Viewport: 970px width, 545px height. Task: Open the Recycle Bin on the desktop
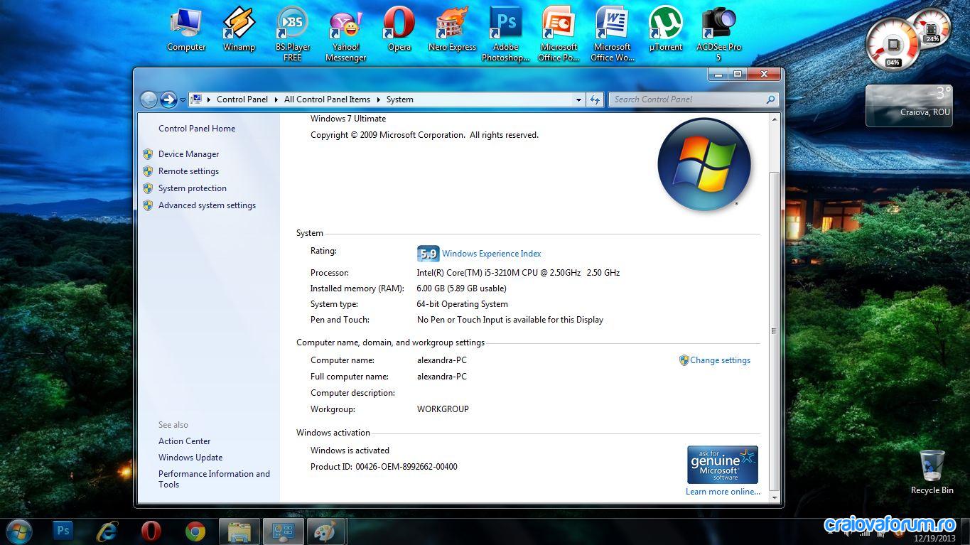pos(932,472)
